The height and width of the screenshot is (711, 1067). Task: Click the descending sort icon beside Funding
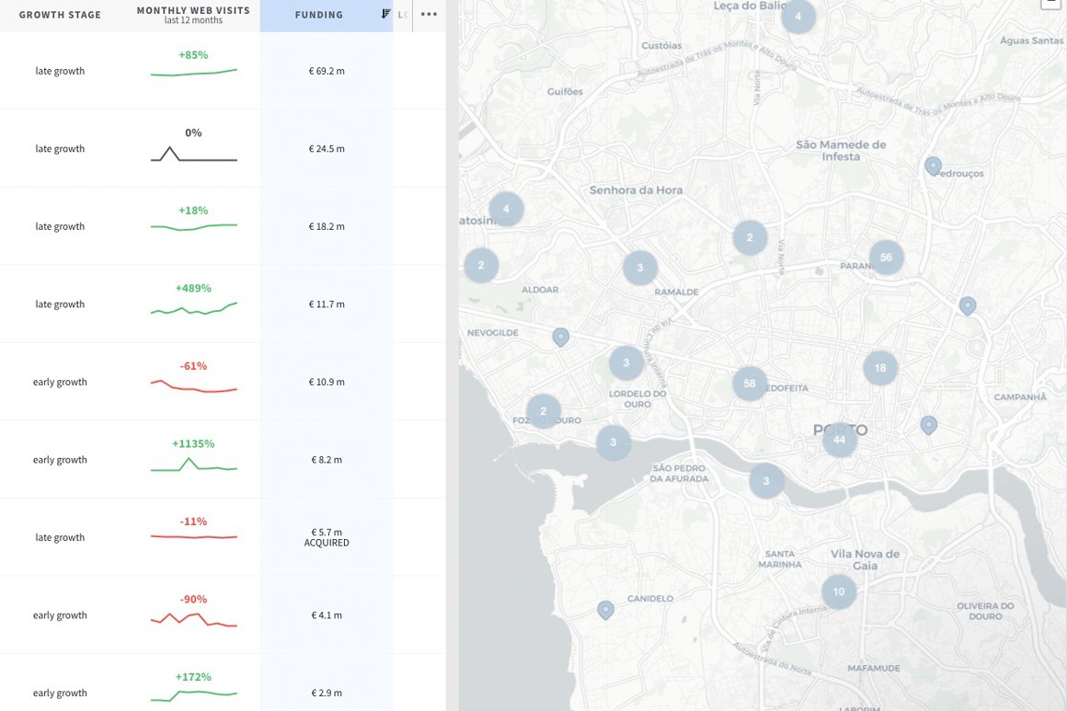(385, 15)
